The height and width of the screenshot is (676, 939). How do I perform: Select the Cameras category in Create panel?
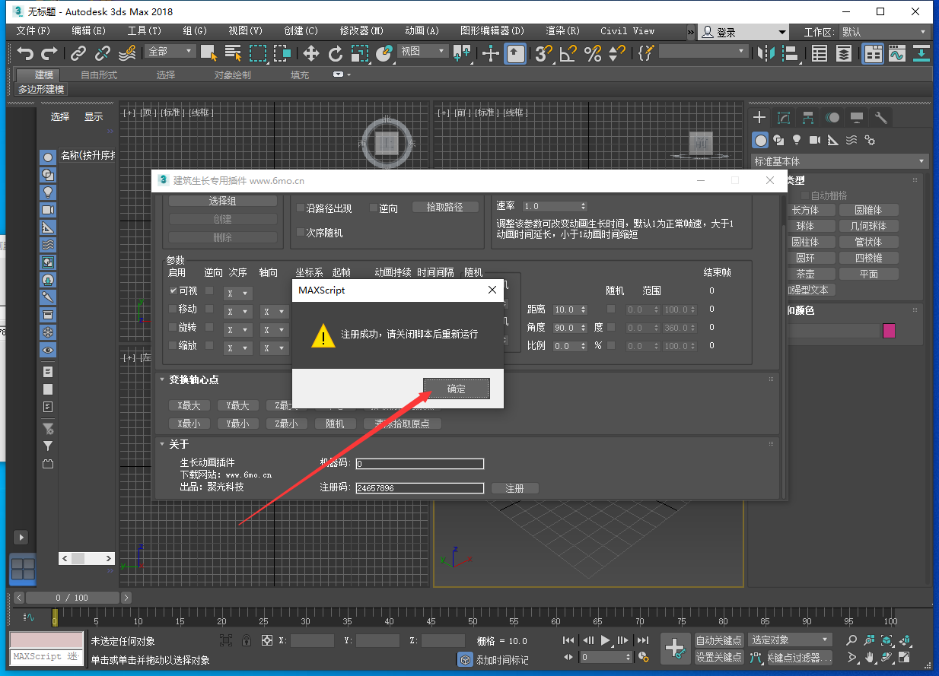coord(815,140)
